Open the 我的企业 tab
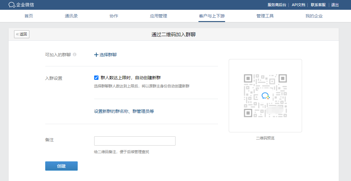 tap(314, 16)
